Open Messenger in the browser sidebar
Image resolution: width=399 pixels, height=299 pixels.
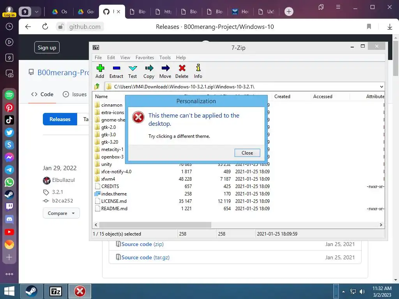coord(9,157)
